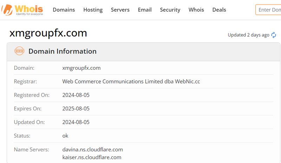The image size is (281, 163).
Task: Open the Whois menu item
Action: coord(196,10)
